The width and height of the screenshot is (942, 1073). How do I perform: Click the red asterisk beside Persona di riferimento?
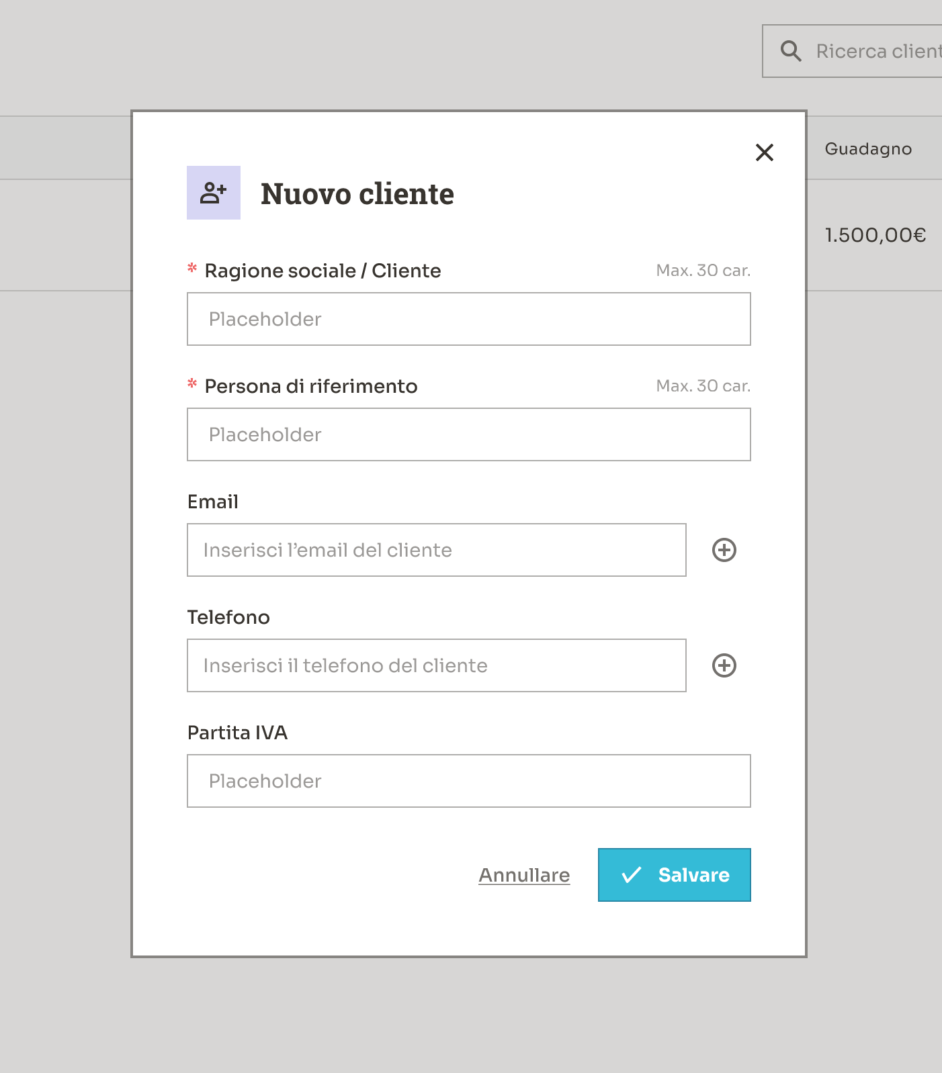click(192, 384)
